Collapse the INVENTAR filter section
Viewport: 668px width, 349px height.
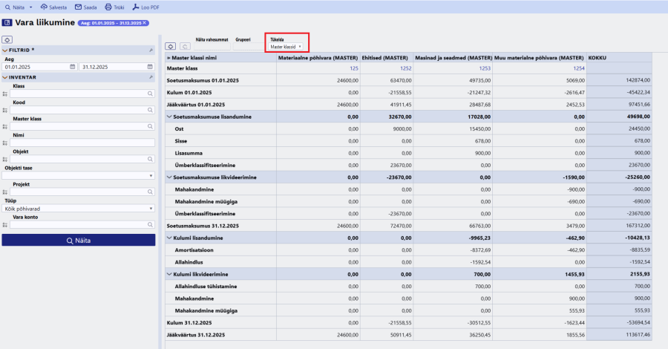point(5,77)
